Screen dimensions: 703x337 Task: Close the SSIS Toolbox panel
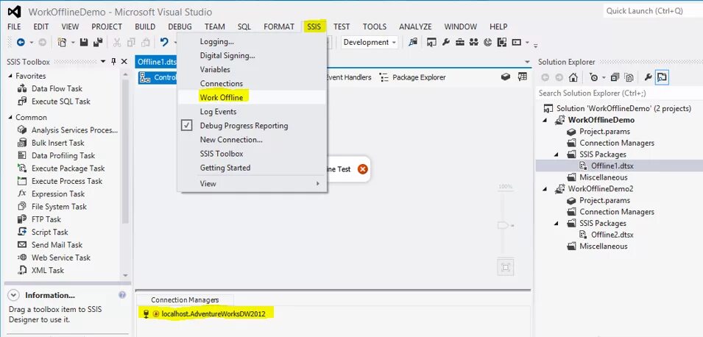[124, 62]
